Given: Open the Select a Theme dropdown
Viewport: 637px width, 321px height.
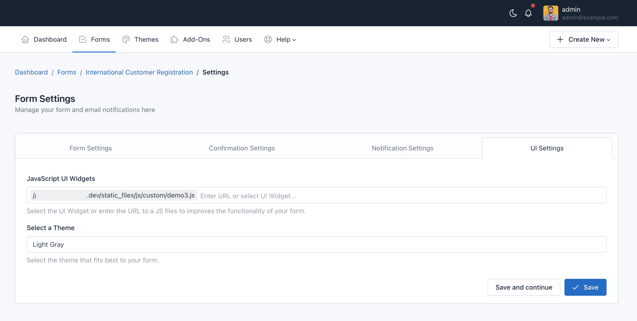Looking at the screenshot, I should pos(316,244).
